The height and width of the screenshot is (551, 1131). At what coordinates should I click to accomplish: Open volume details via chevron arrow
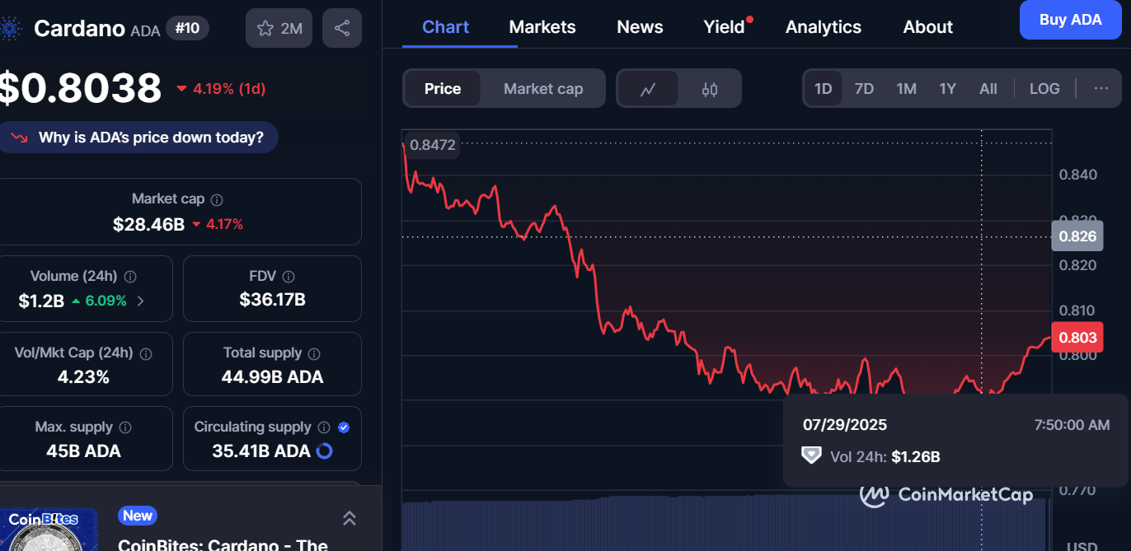[140, 301]
